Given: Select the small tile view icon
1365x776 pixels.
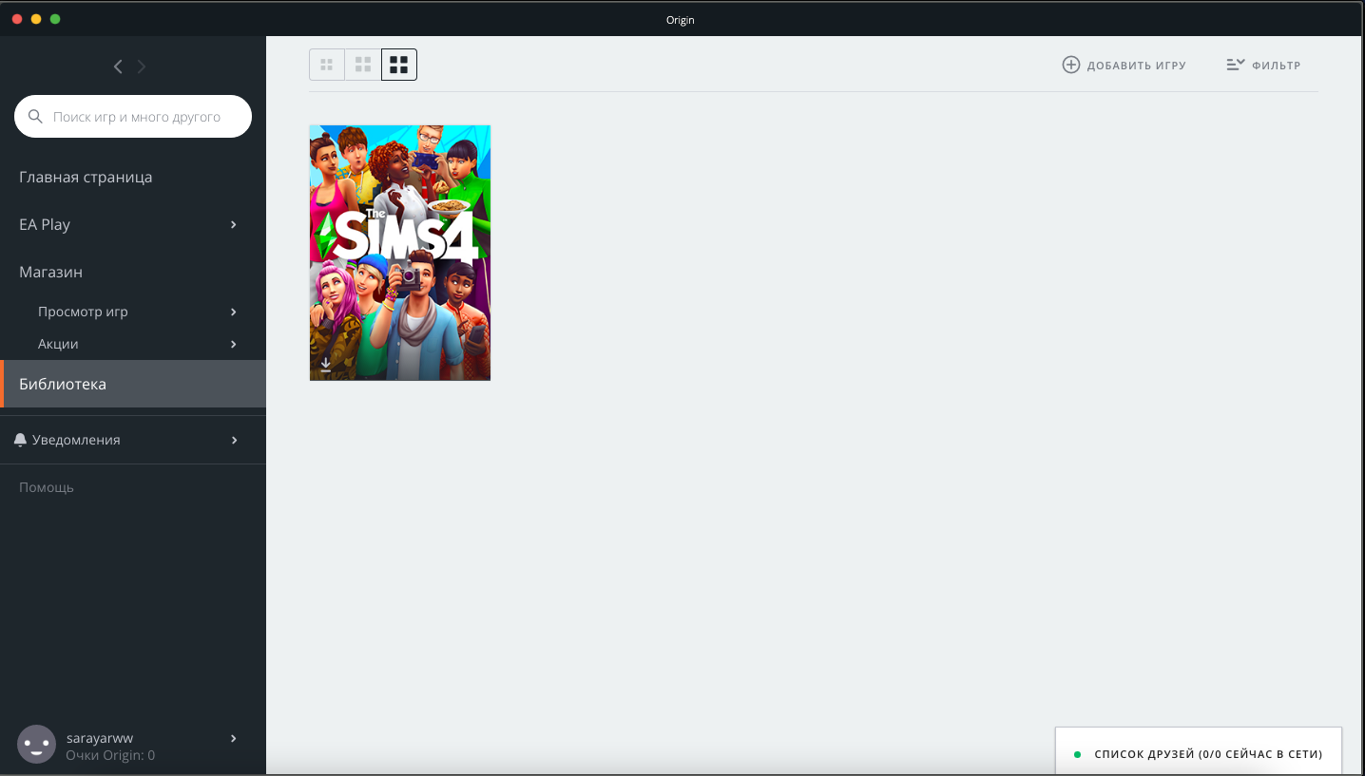Looking at the screenshot, I should click(326, 65).
